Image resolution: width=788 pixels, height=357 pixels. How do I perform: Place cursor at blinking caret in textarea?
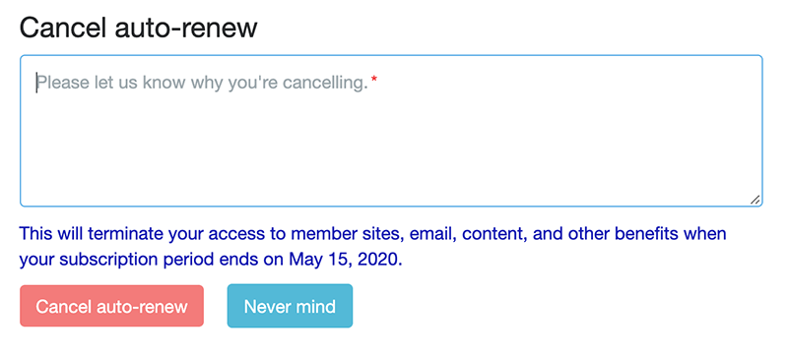[x=36, y=83]
